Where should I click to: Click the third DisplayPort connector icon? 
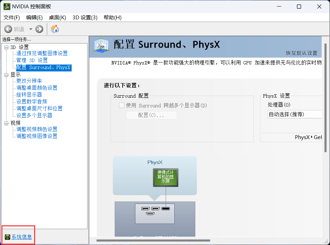pos(166,209)
